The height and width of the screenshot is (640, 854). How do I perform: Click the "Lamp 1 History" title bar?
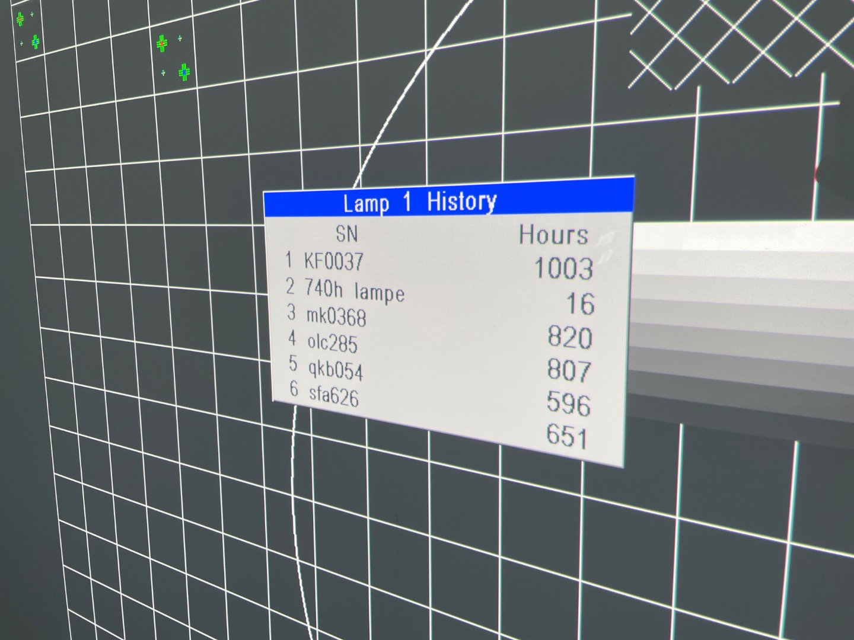pyautogui.click(x=449, y=199)
